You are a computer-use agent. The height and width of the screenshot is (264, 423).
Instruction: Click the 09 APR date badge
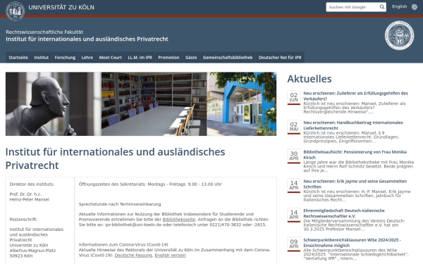[294, 244]
